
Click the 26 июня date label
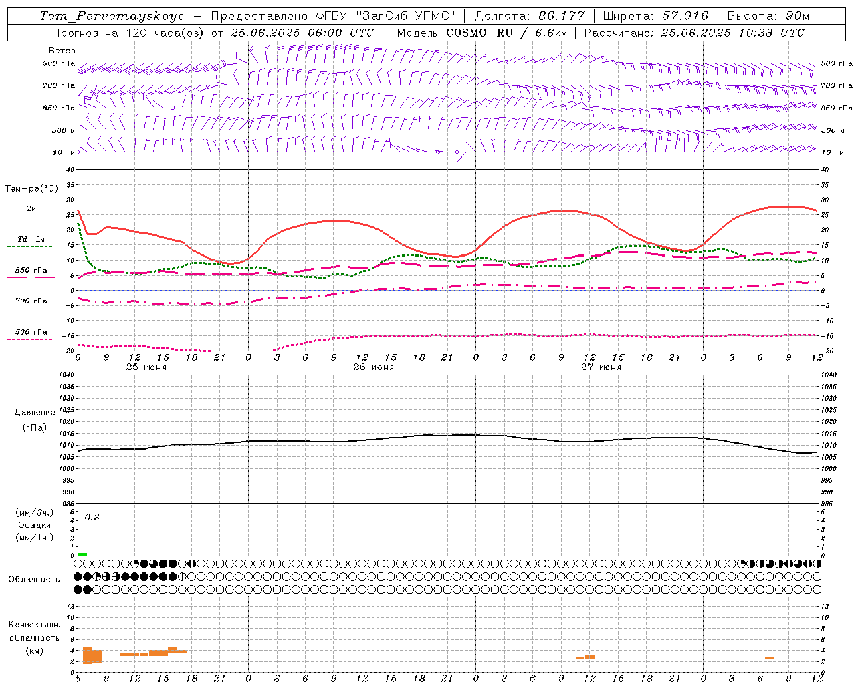click(373, 367)
